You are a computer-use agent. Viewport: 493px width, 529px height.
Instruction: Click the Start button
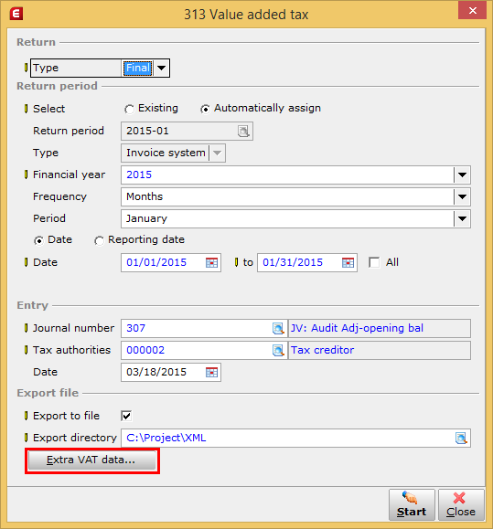point(412,504)
